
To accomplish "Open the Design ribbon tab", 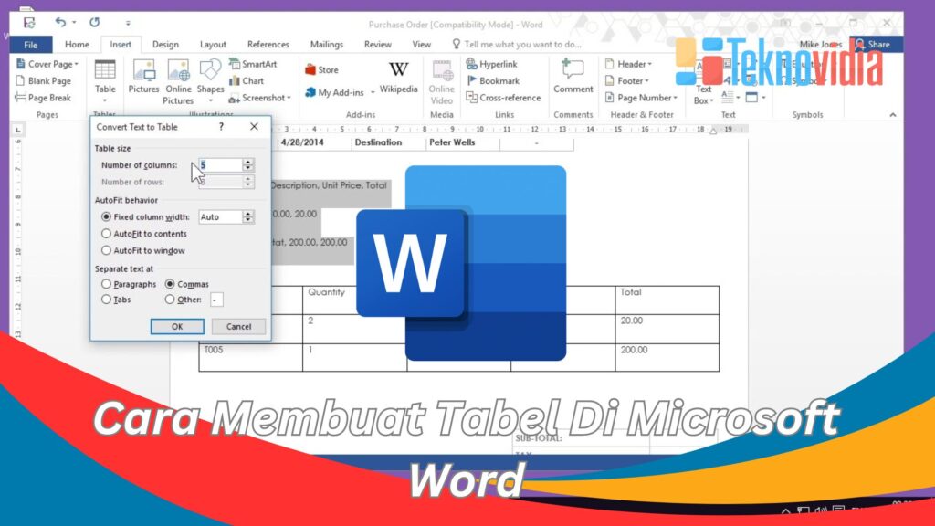I will 165,43.
